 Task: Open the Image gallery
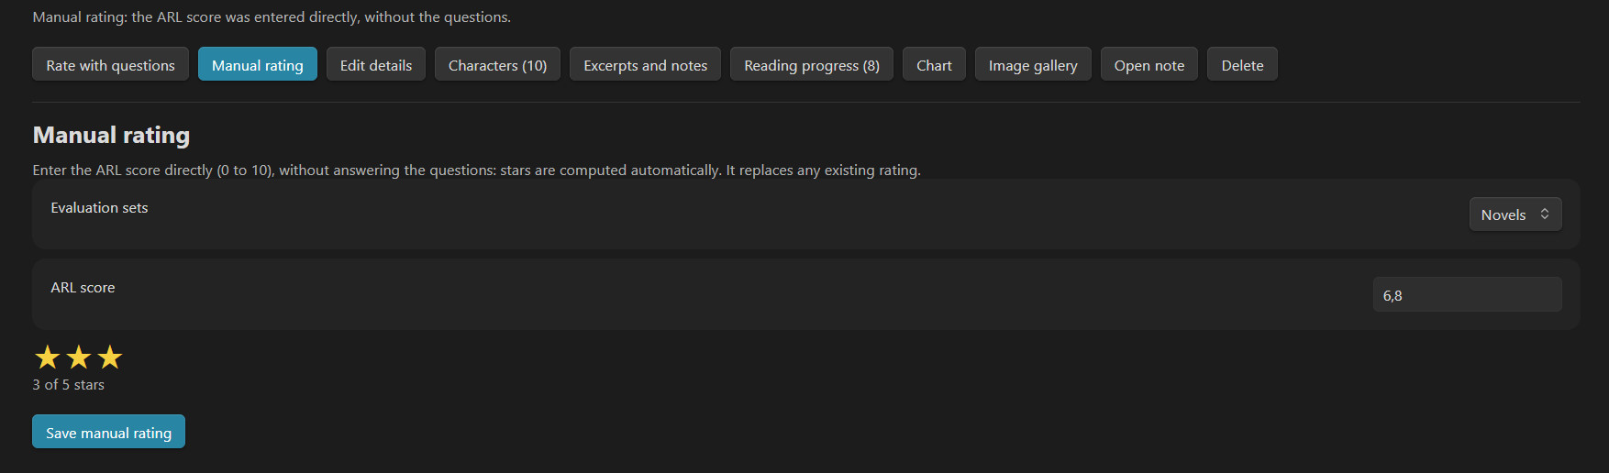[1033, 64]
